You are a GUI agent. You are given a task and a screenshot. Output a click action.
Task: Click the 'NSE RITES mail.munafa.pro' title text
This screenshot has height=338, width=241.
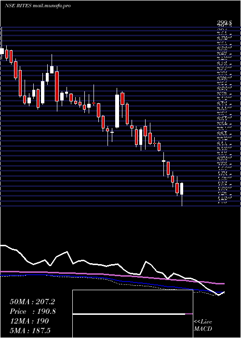tap(38, 6)
